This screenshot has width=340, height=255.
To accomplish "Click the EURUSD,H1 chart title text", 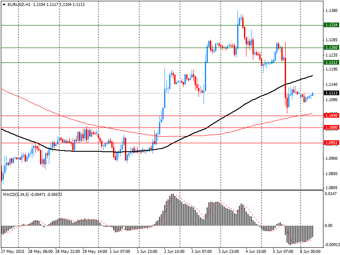I will coord(19,5).
